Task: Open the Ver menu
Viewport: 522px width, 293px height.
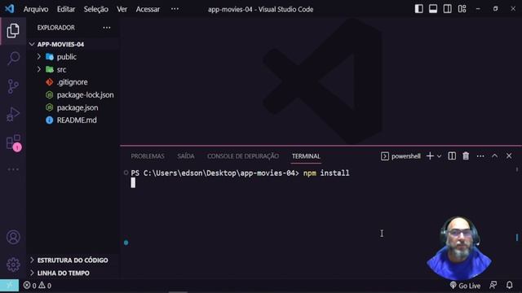Action: click(x=122, y=9)
